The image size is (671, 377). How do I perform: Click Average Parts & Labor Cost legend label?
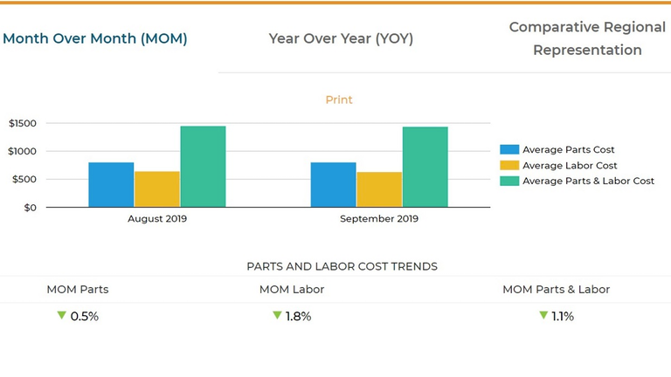click(588, 182)
